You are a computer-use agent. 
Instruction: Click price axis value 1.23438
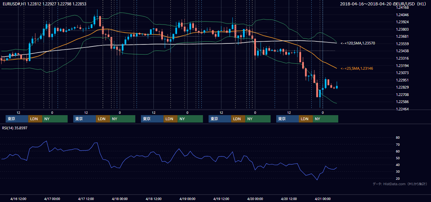[x=402, y=51]
